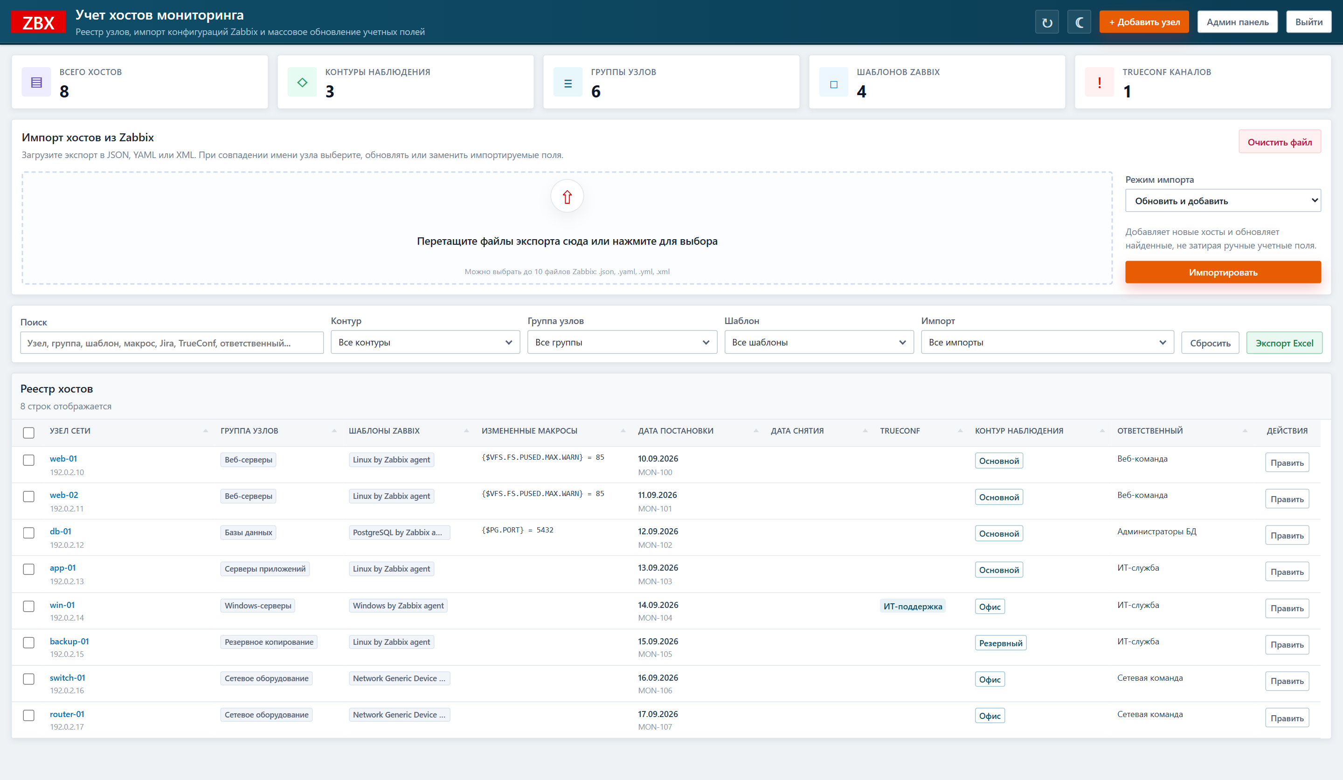The height and width of the screenshot is (780, 1343).
Task: Open the Режим импорта dropdown
Action: 1223,200
